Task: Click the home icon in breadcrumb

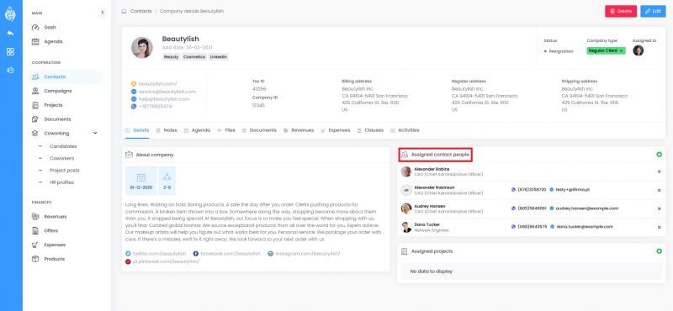Action: click(x=124, y=11)
